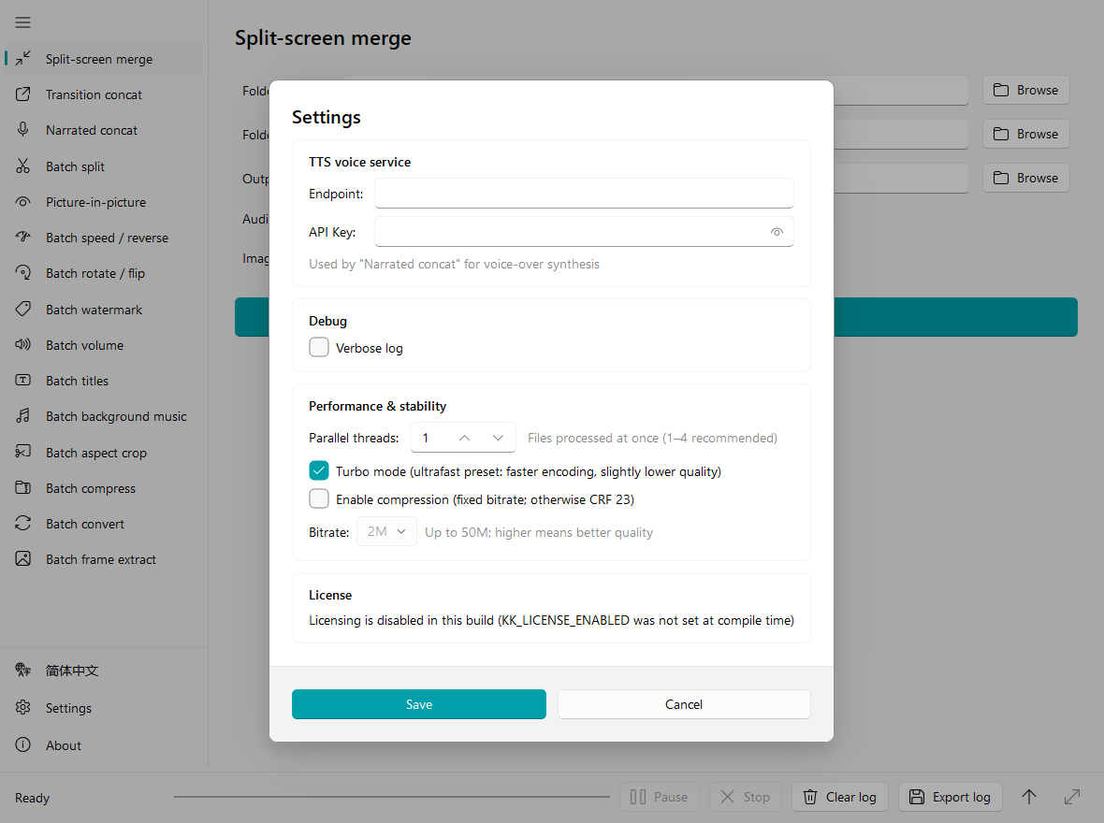Click the Picture-in-picture icon
The image size is (1104, 823).
tap(23, 202)
